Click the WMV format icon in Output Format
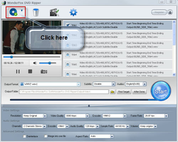Image resolution: width=178 pixels, height=142 pixels. 22,84
